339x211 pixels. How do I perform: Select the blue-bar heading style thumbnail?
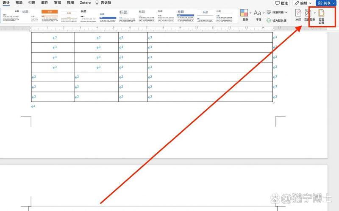pos(108,18)
